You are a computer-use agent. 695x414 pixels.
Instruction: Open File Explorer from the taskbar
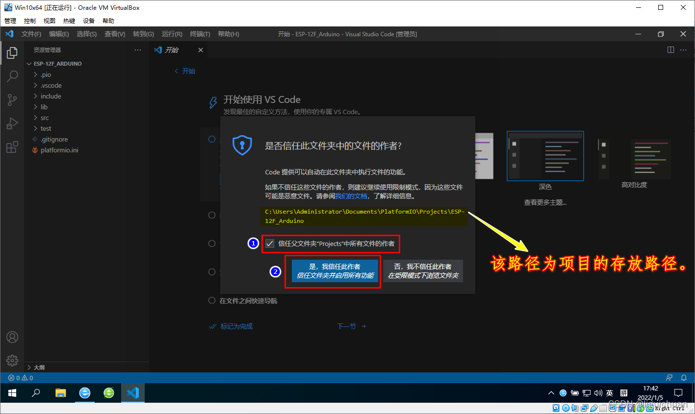pyautogui.click(x=60, y=393)
